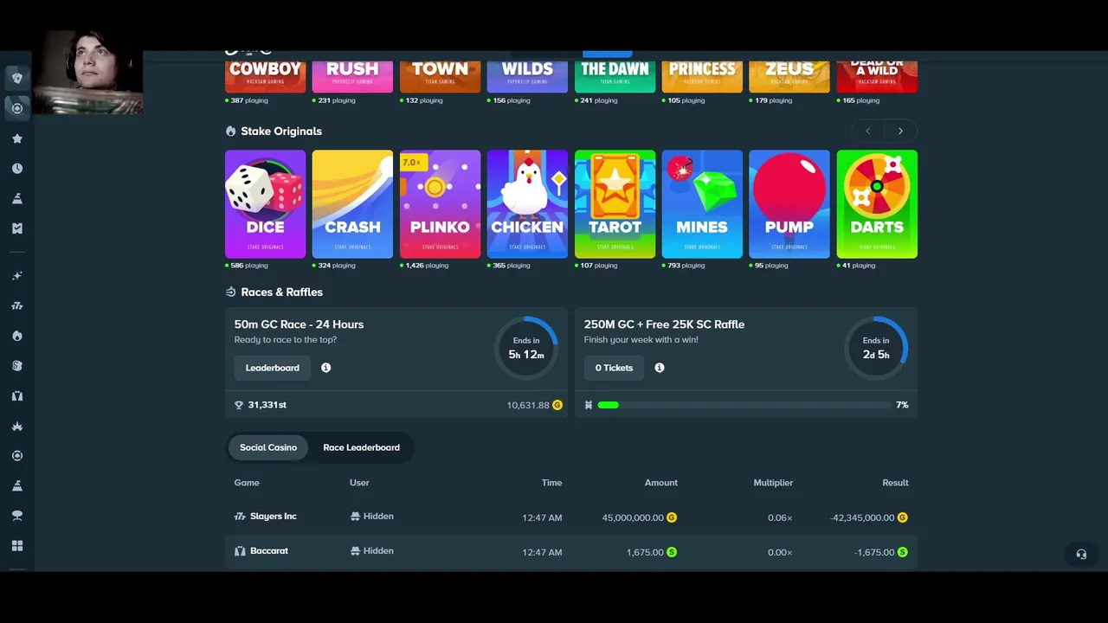Image resolution: width=1108 pixels, height=623 pixels.
Task: Open the Dead or a Wild slot thumbnail
Action: point(877,76)
